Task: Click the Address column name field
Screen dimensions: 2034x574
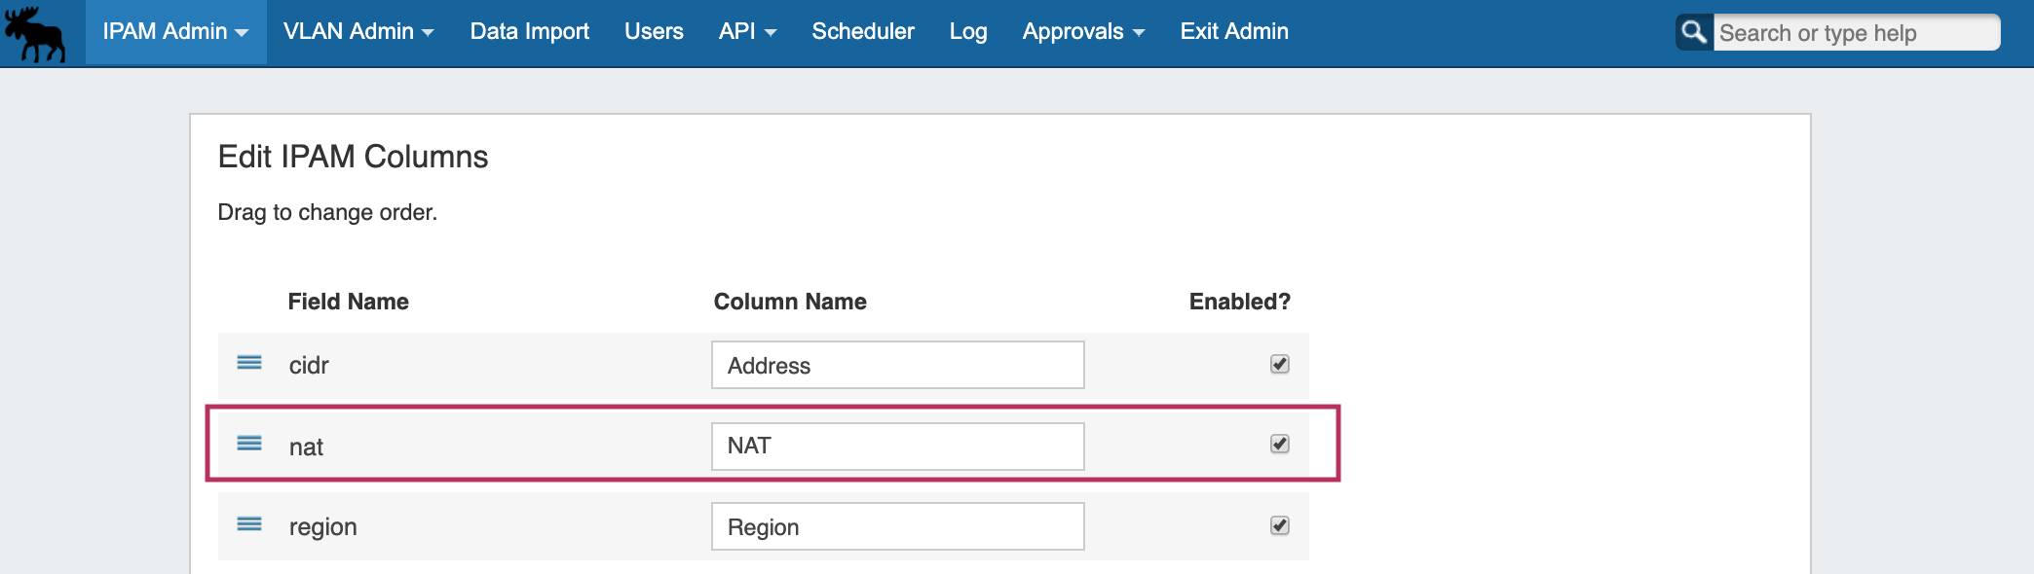Action: (897, 365)
